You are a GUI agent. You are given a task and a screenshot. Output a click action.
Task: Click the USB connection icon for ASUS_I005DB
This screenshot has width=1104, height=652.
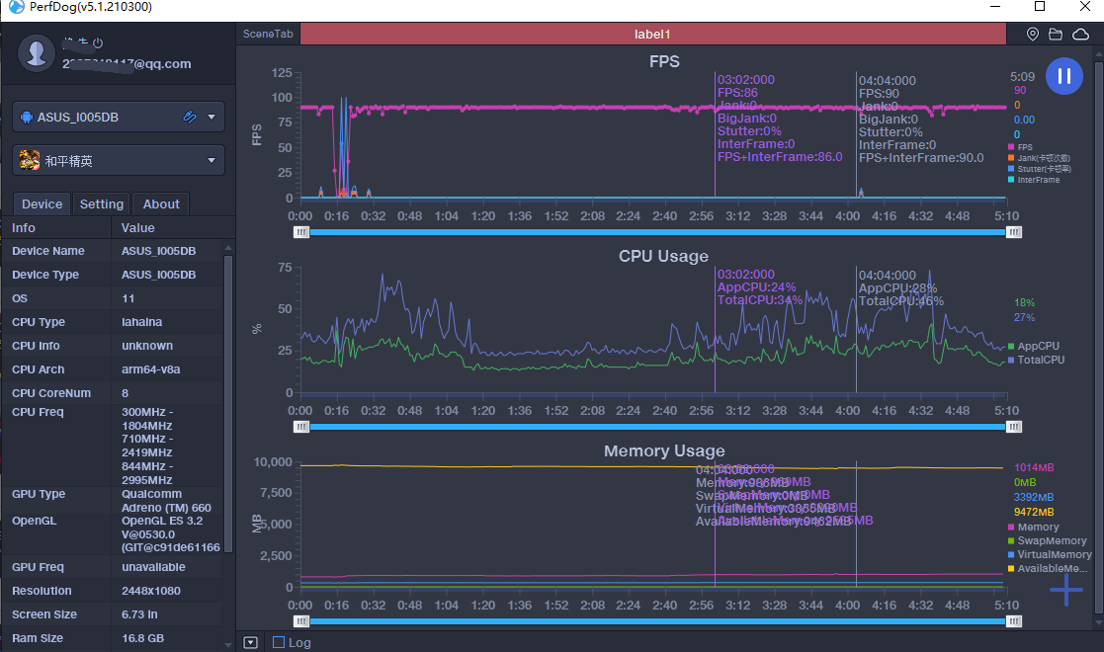point(190,117)
